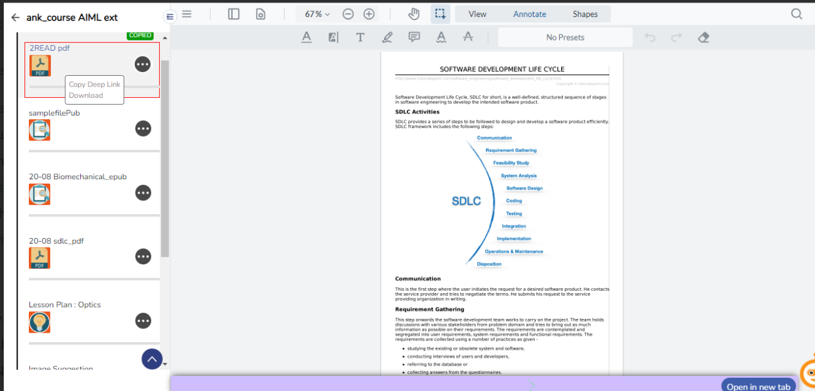815x391 pixels.
Task: Toggle the viewer side panel
Action: pos(234,14)
